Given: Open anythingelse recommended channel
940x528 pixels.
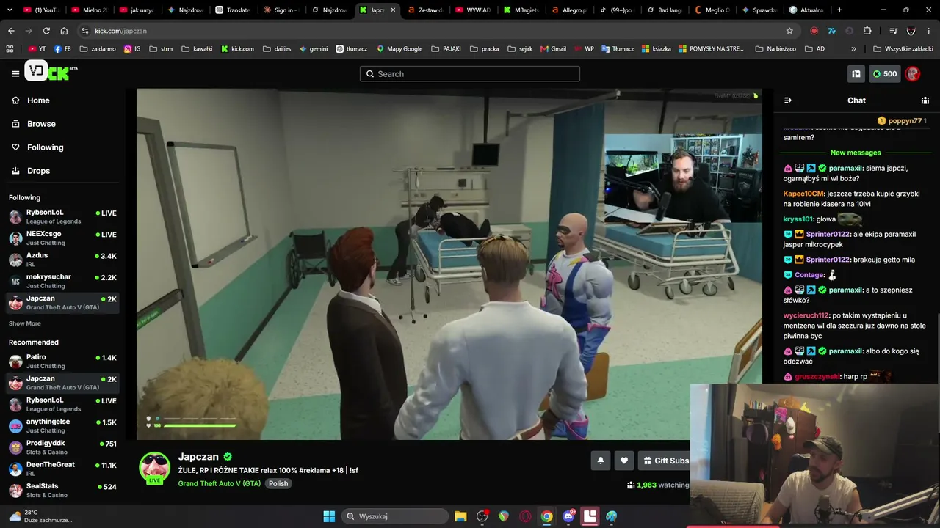Looking at the screenshot, I should pyautogui.click(x=62, y=425).
